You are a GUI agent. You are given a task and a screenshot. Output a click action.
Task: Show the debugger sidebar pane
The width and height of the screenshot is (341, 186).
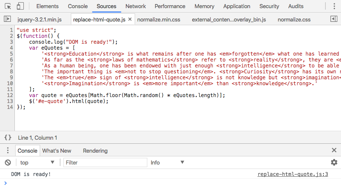pos(334,19)
